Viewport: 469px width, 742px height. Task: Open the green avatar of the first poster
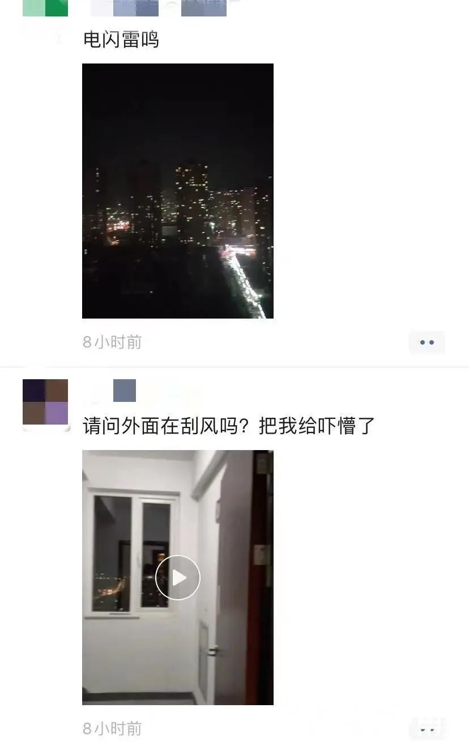pyautogui.click(x=45, y=8)
